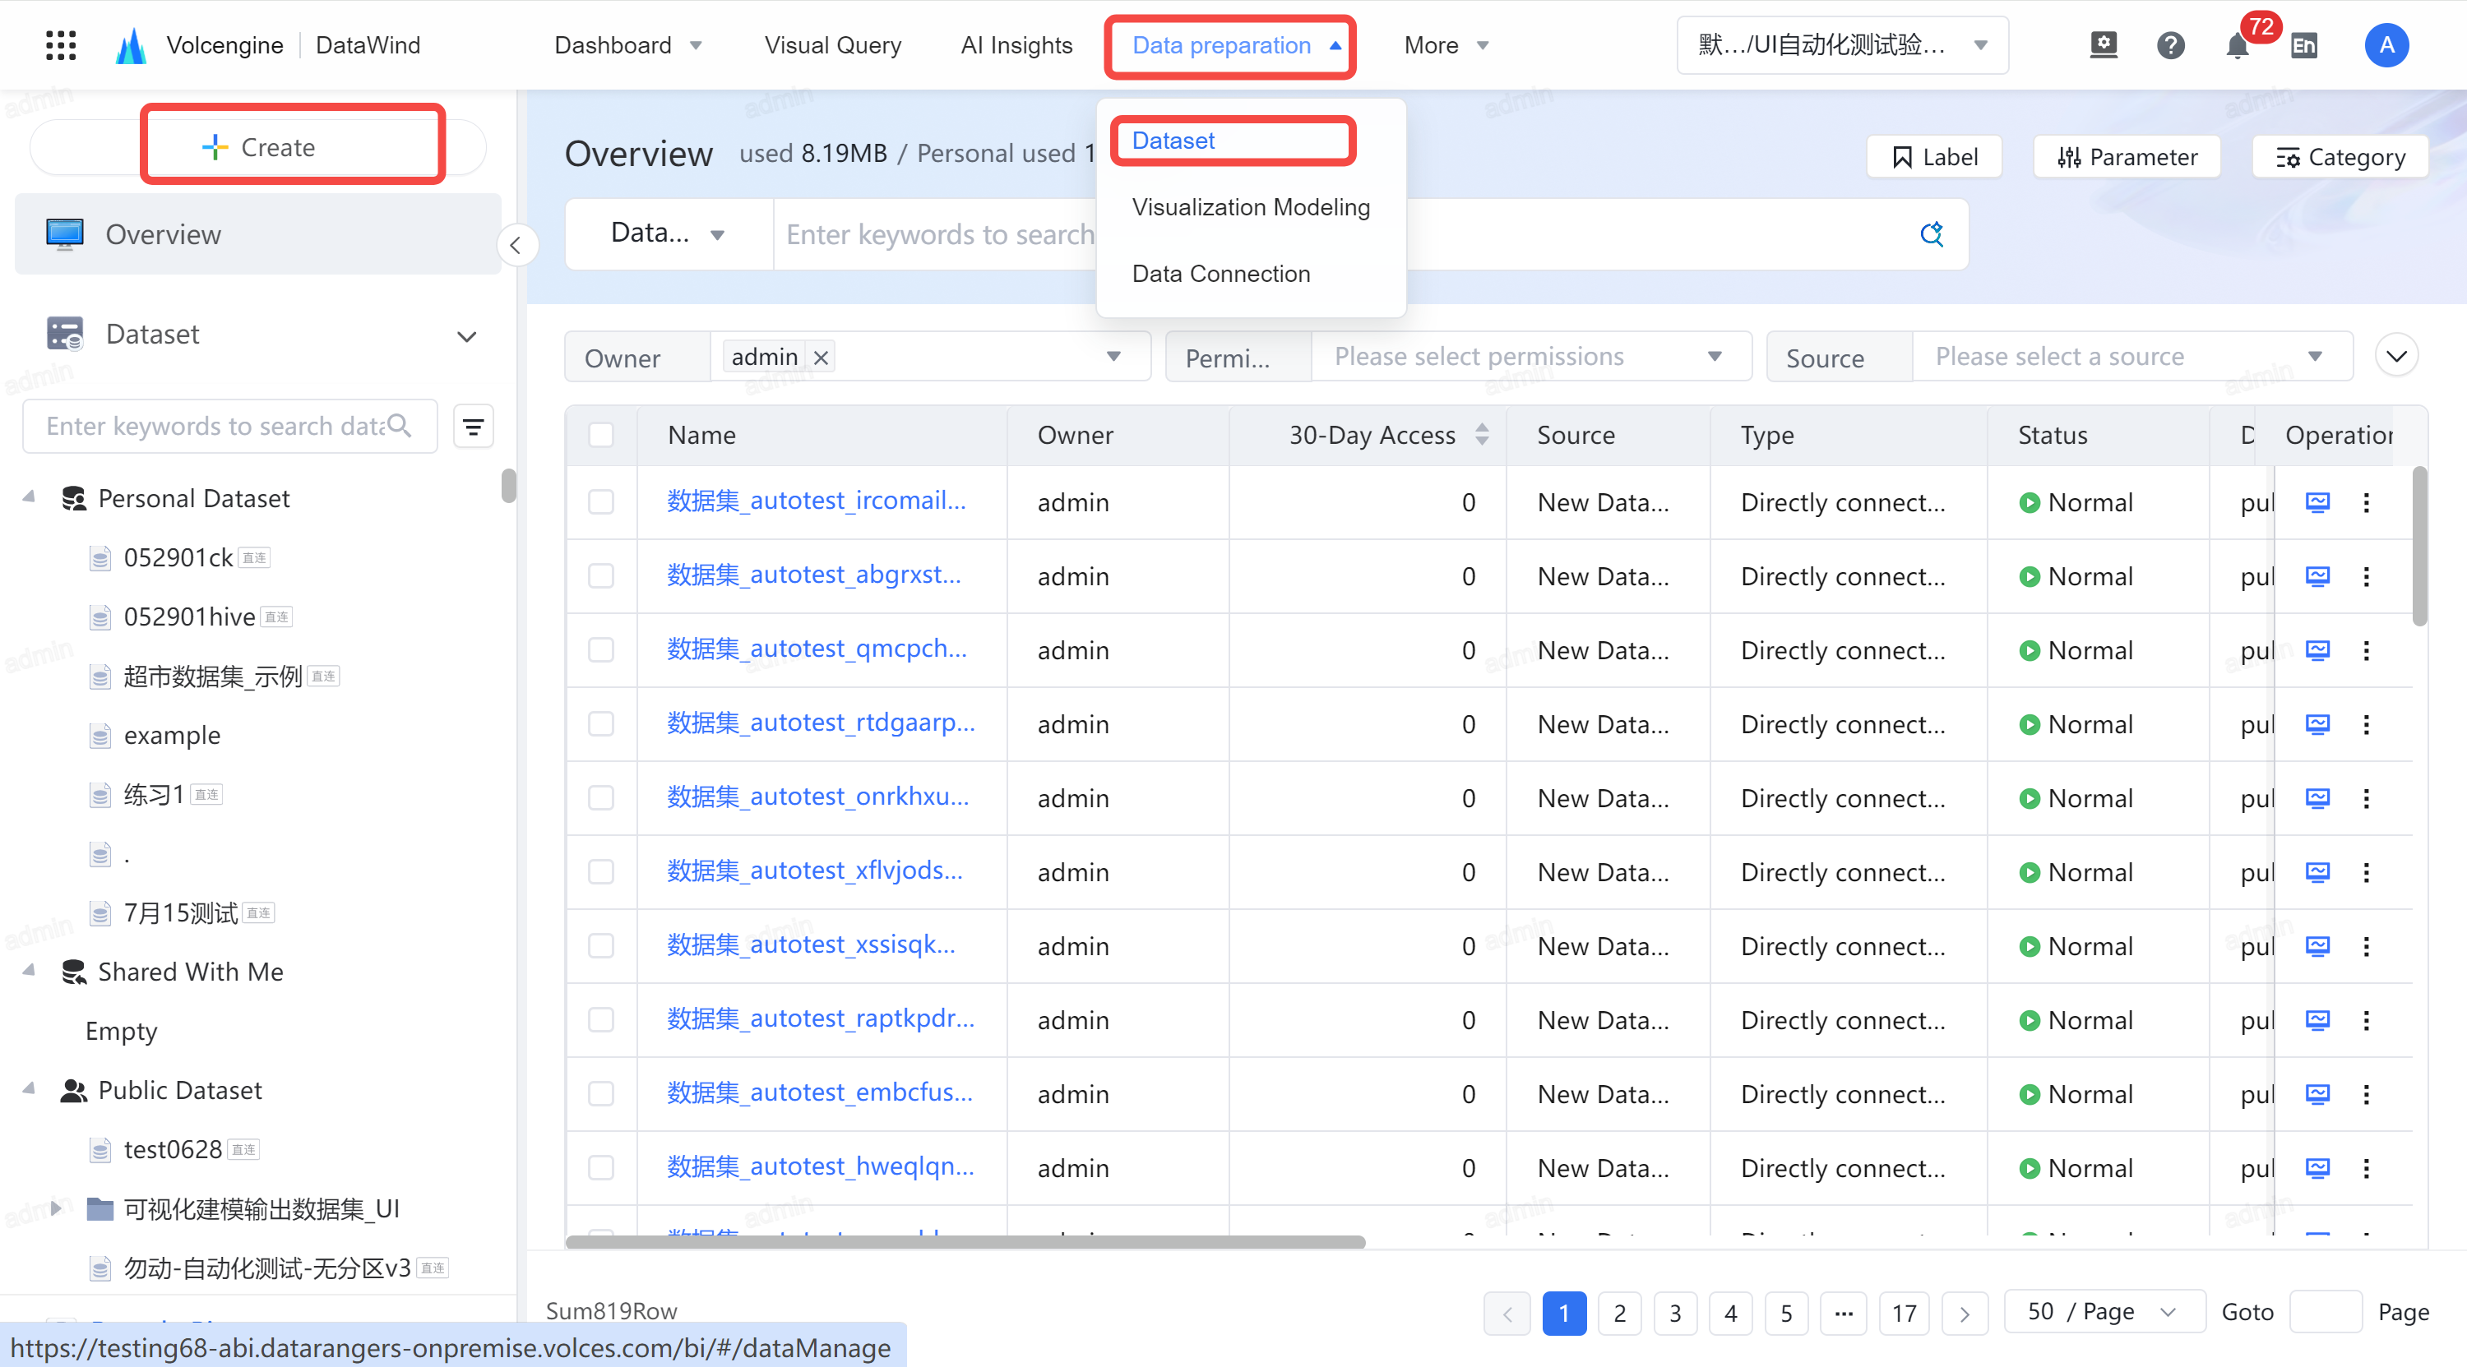
Task: Open the Please select a source dropdown
Action: pos(2131,357)
